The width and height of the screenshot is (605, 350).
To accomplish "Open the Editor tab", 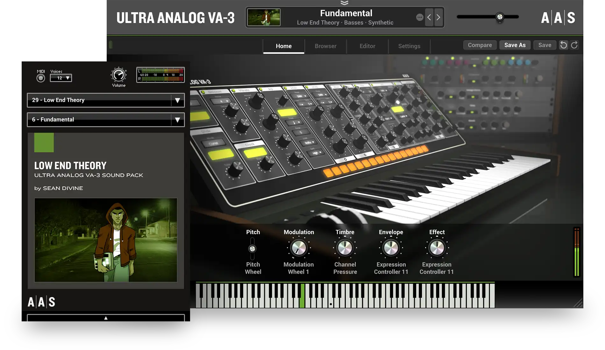I will click(x=367, y=46).
